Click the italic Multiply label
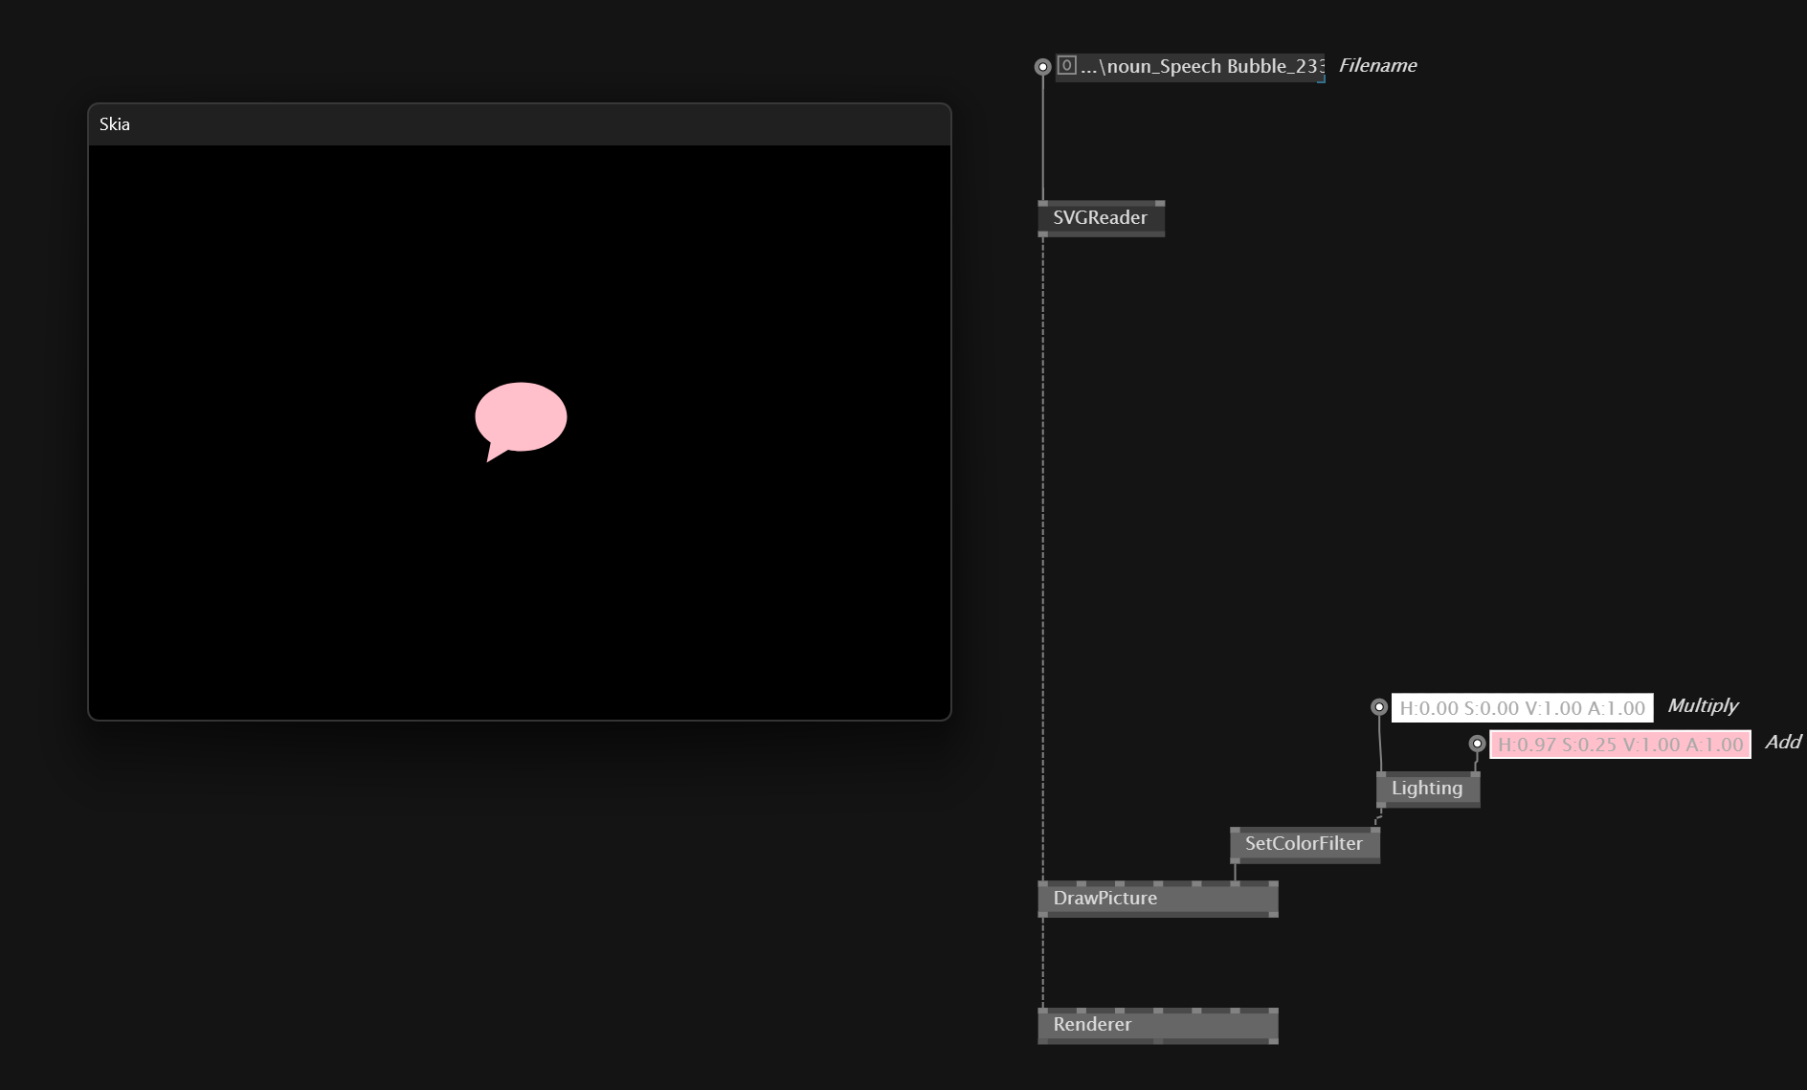The image size is (1807, 1090). click(x=1702, y=706)
